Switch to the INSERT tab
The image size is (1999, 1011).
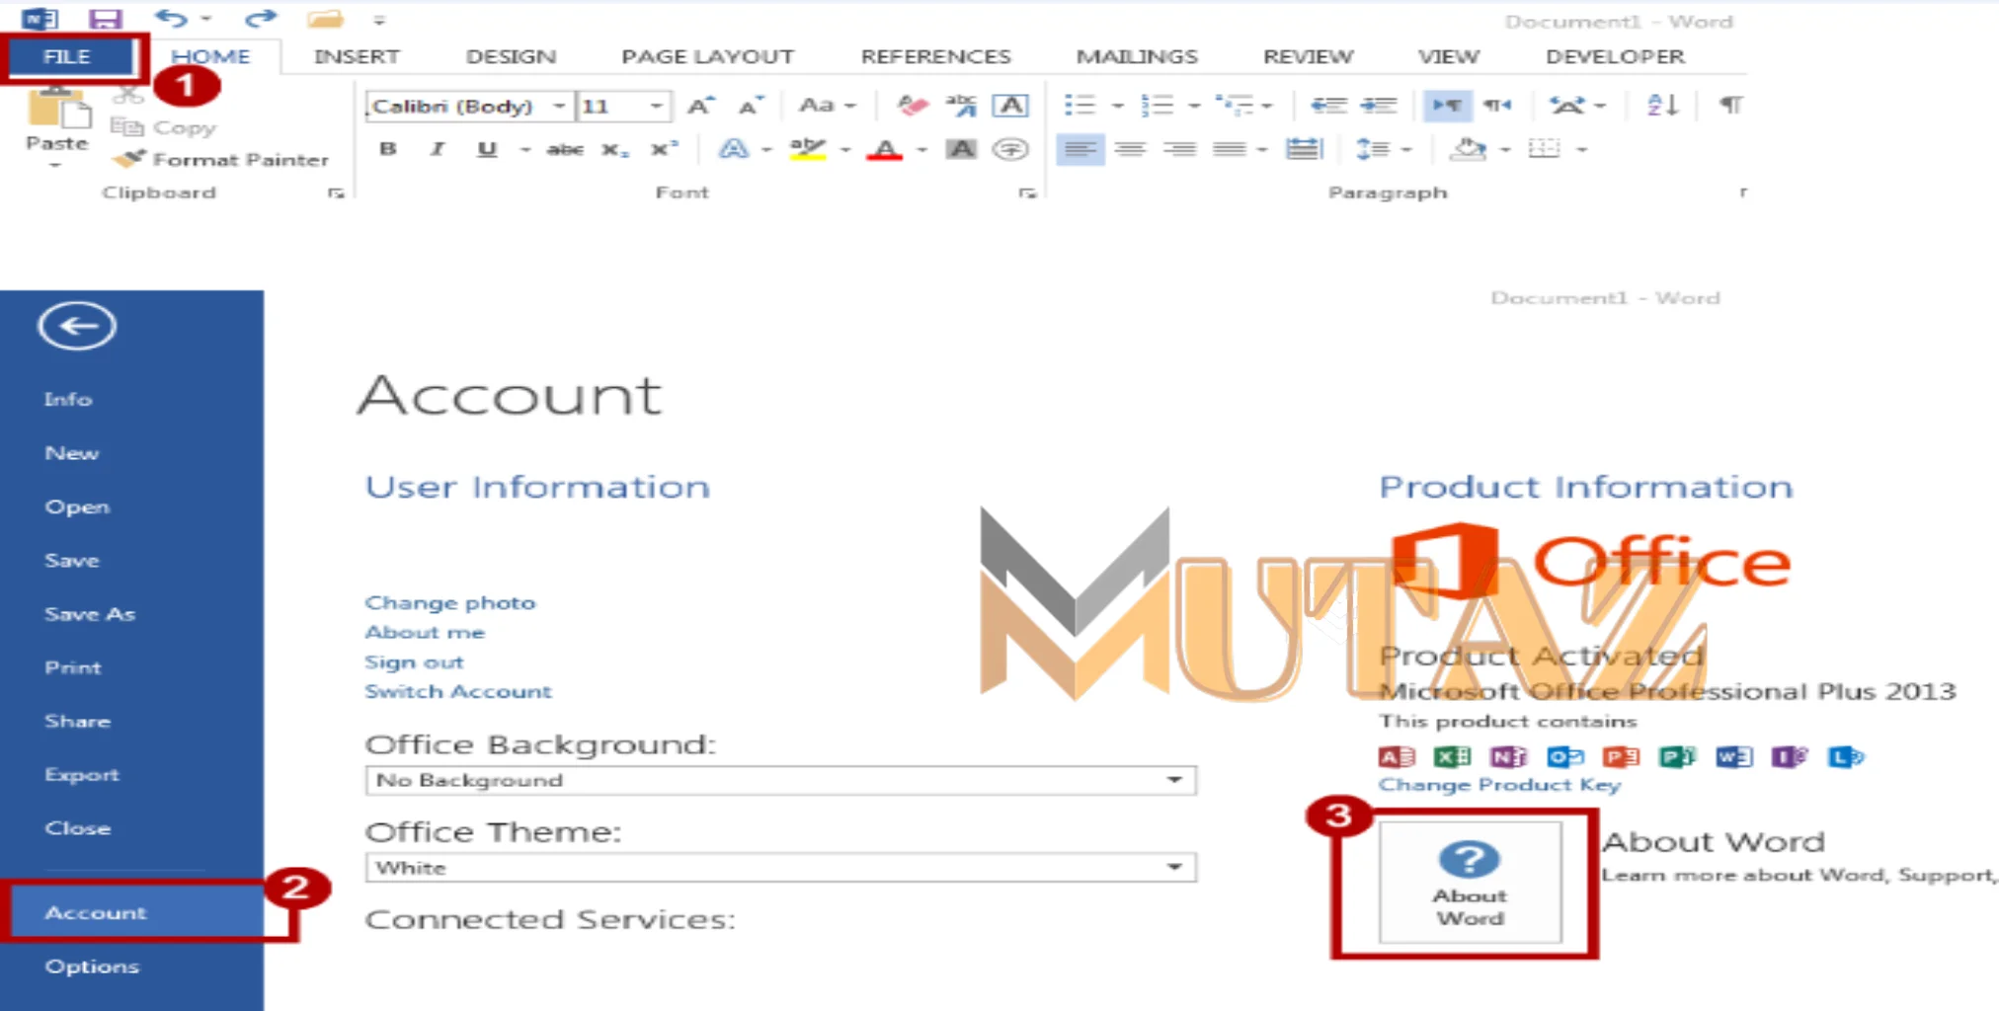tap(357, 56)
